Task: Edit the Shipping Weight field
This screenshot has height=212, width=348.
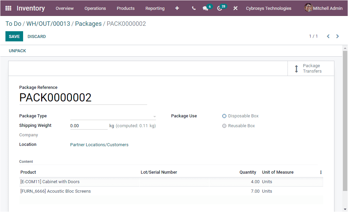Action: [88, 125]
